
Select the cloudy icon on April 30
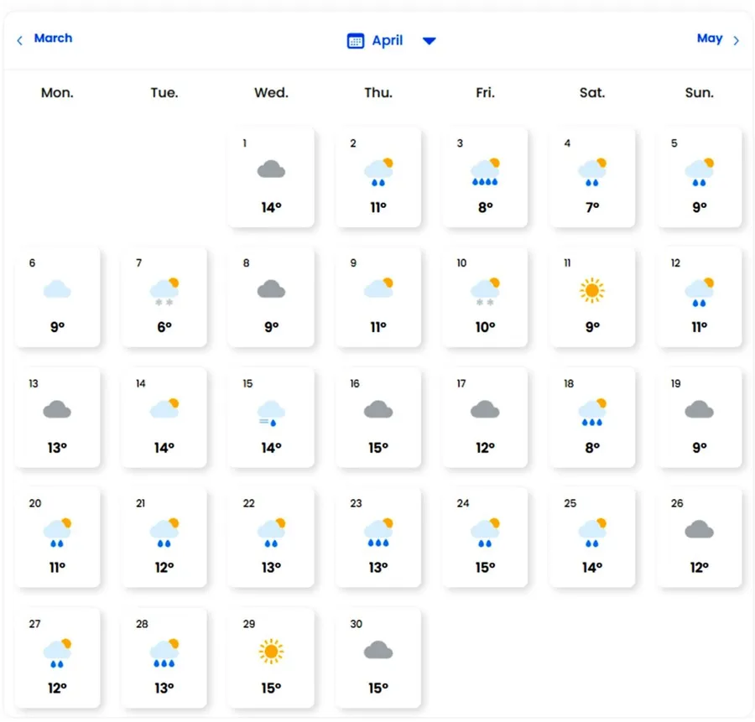pyautogui.click(x=377, y=649)
